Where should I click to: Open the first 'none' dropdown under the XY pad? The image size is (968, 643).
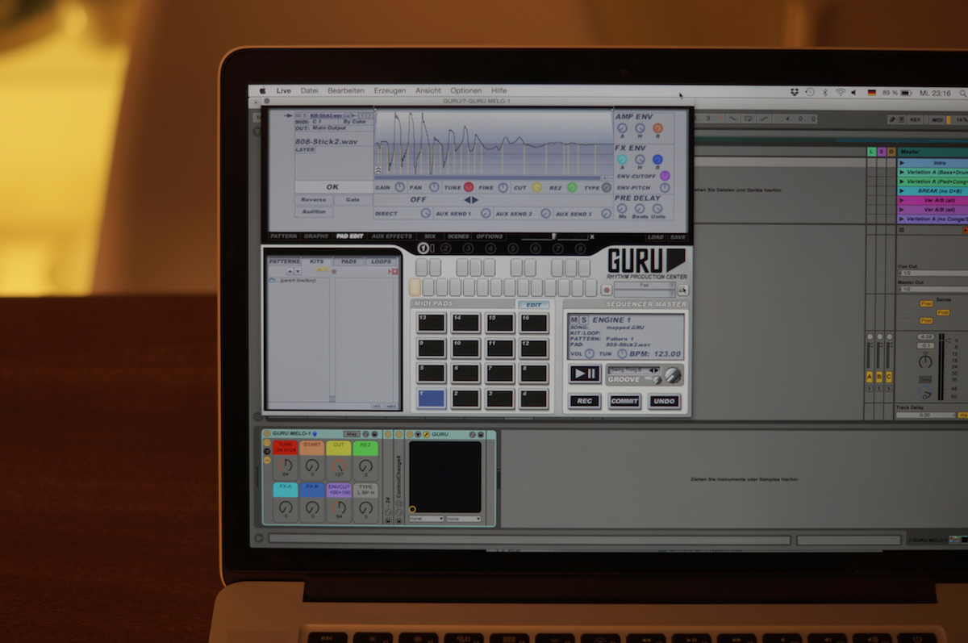click(427, 519)
